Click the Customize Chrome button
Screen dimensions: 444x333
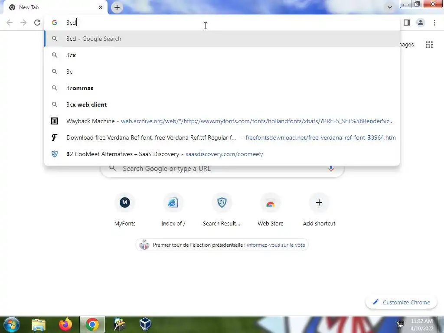click(402, 302)
